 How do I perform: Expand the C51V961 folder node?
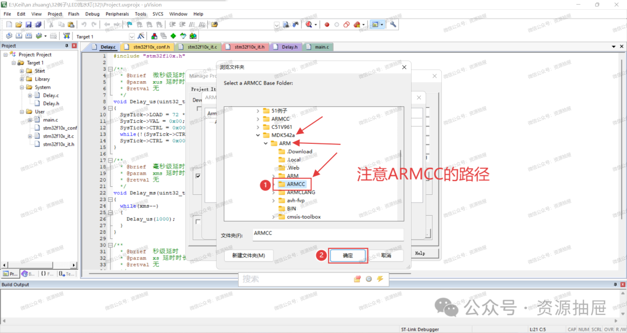pos(258,127)
